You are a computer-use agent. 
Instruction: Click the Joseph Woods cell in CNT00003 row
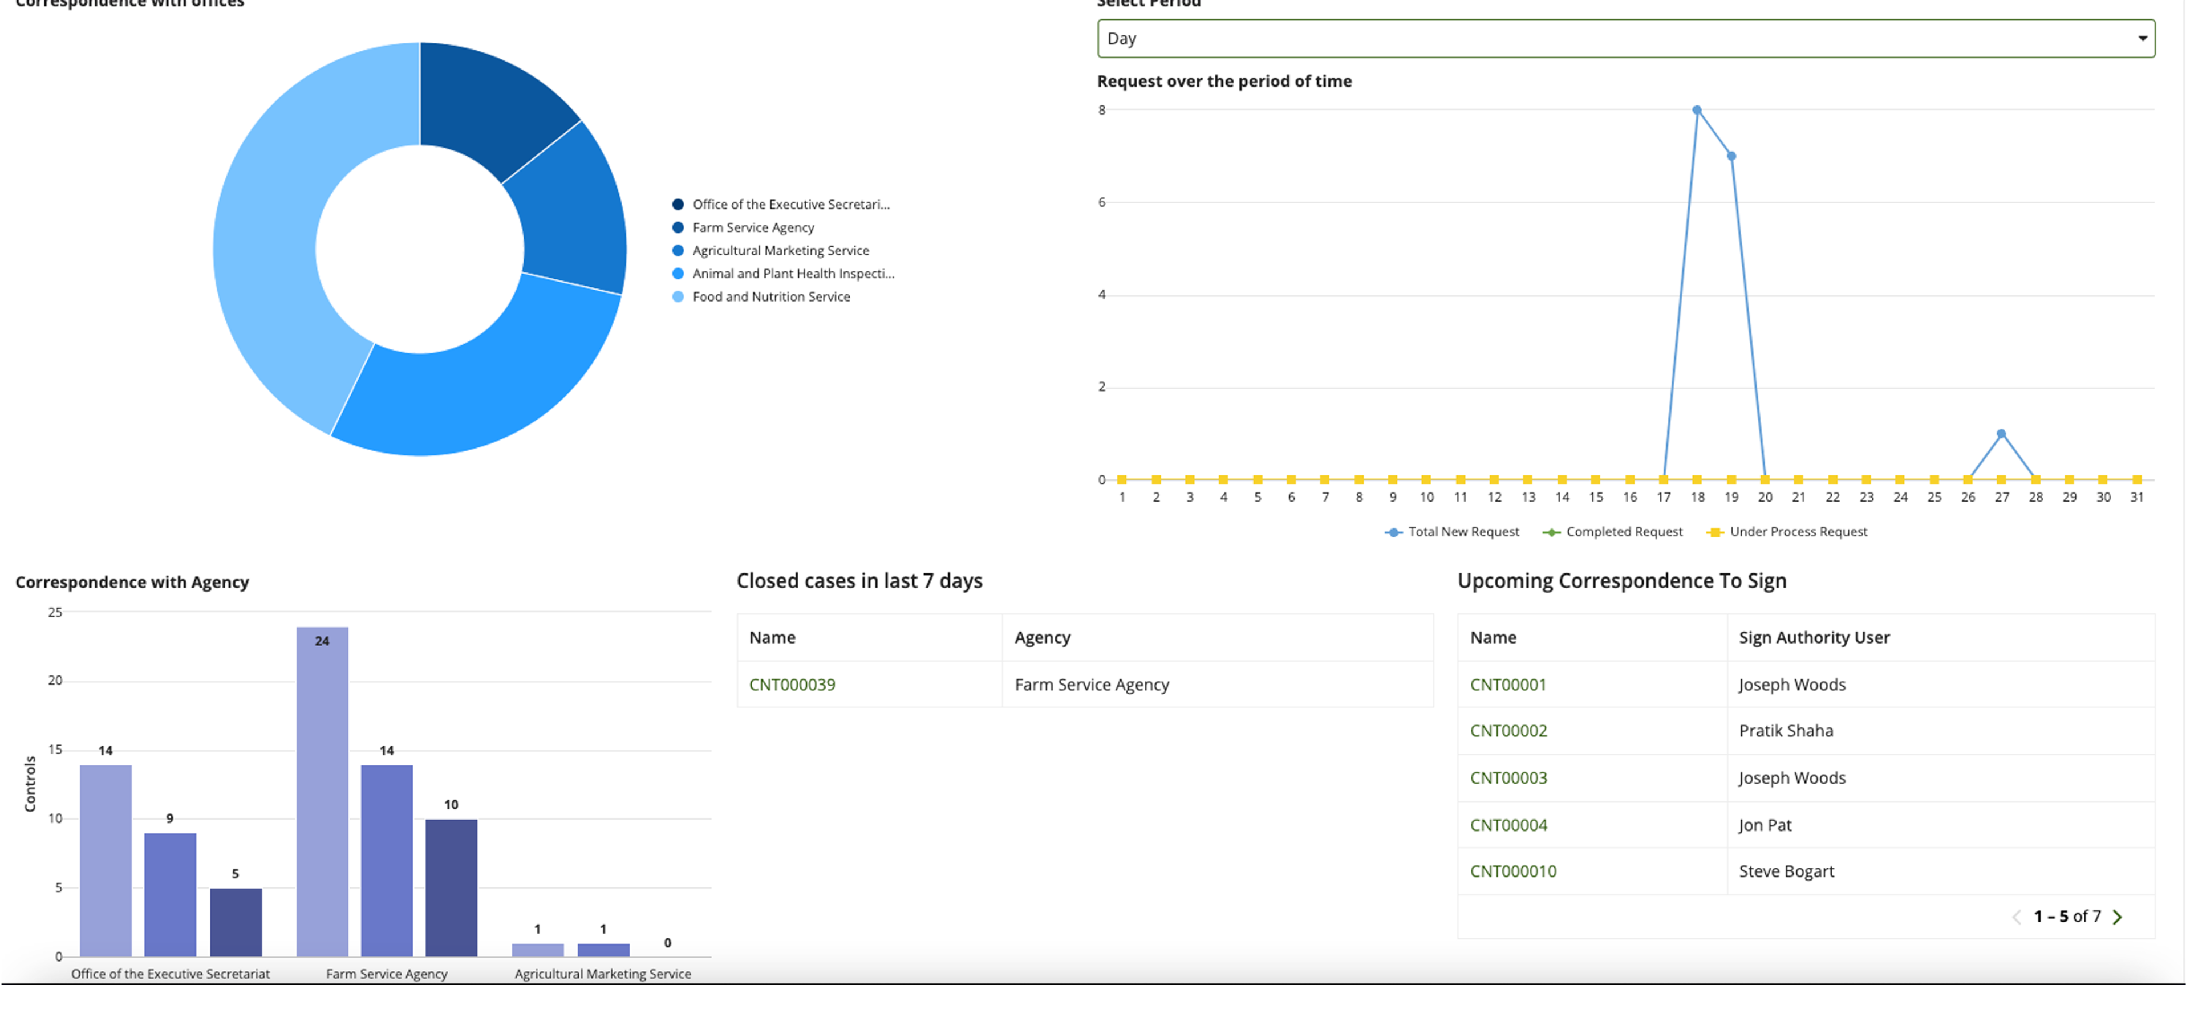[x=1791, y=778]
